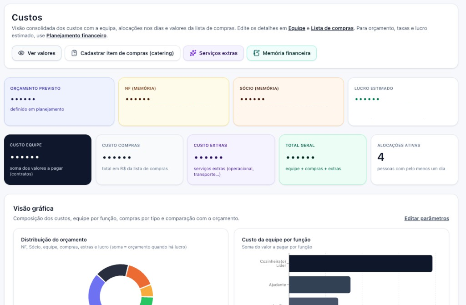The height and width of the screenshot is (305, 466).
Task: Go to Planejamento financeiro link
Action: click(76, 36)
